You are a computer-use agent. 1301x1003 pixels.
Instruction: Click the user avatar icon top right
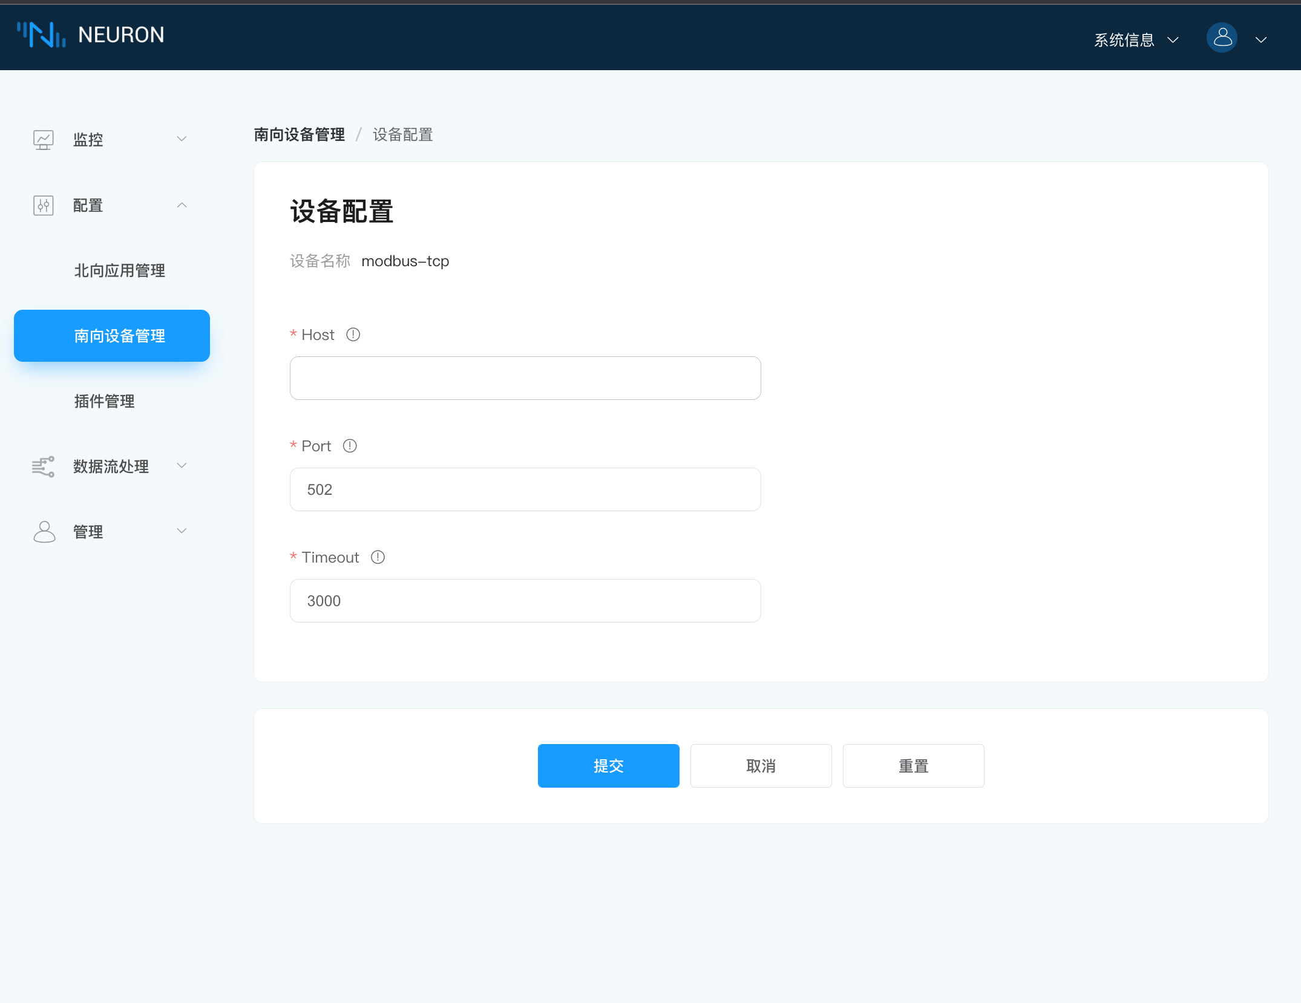point(1221,38)
